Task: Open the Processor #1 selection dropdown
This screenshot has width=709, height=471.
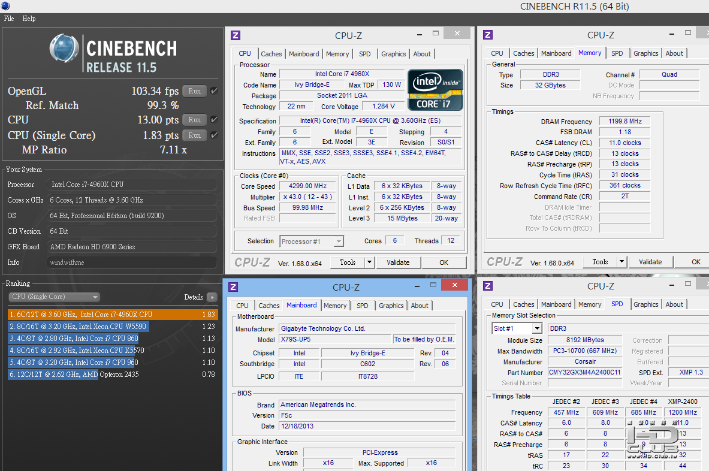Action: tap(312, 241)
